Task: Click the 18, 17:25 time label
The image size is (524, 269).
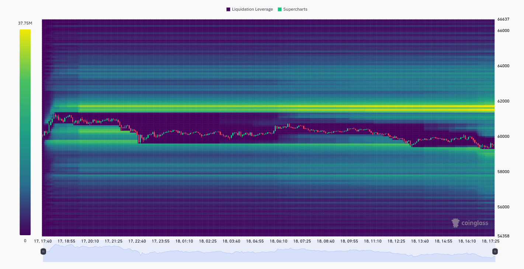Action: 491,241
